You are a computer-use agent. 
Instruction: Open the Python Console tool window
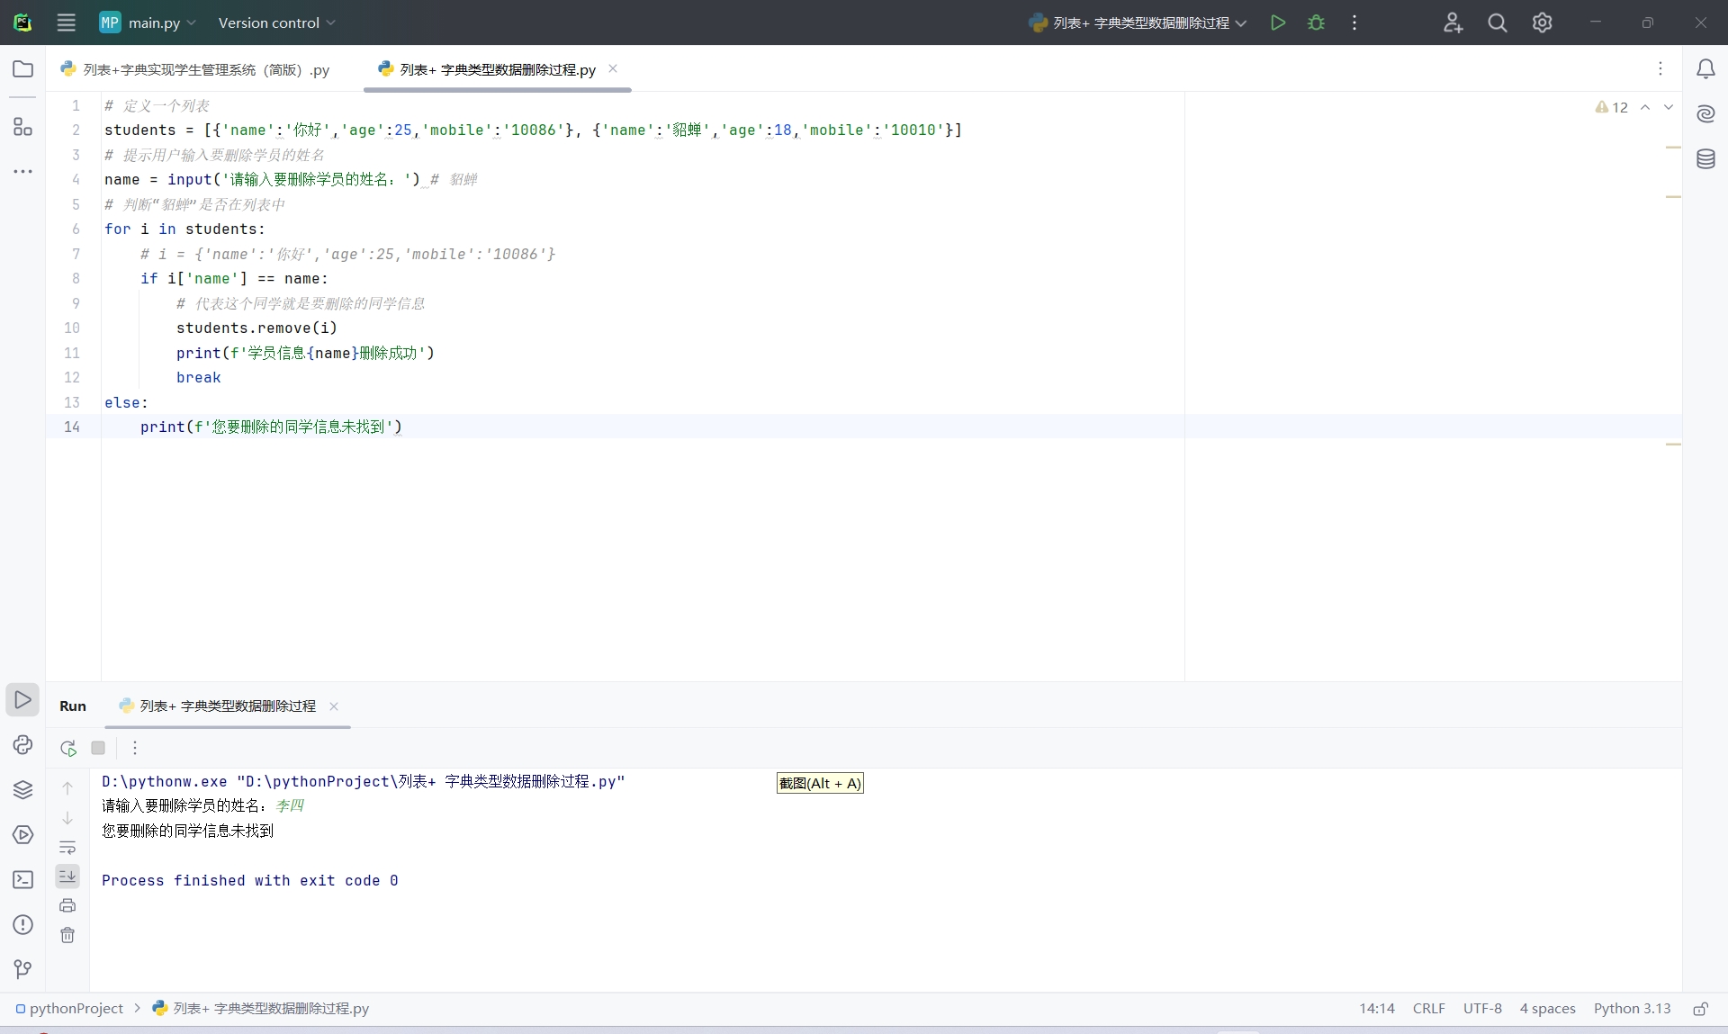point(22,745)
